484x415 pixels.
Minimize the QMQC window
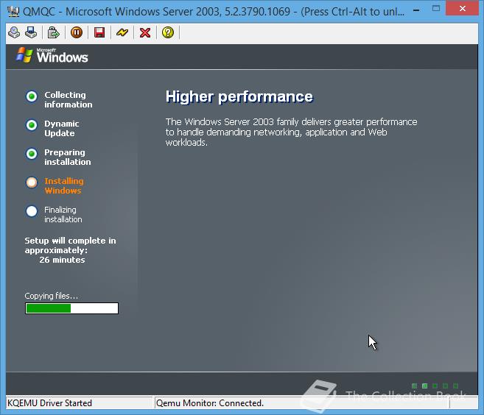coord(416,10)
